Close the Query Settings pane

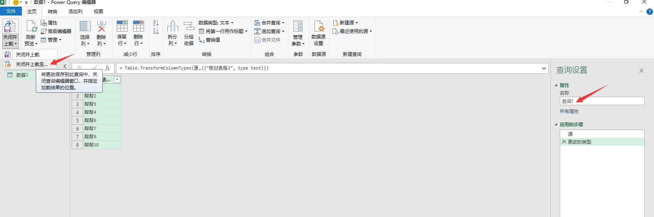[x=642, y=71]
